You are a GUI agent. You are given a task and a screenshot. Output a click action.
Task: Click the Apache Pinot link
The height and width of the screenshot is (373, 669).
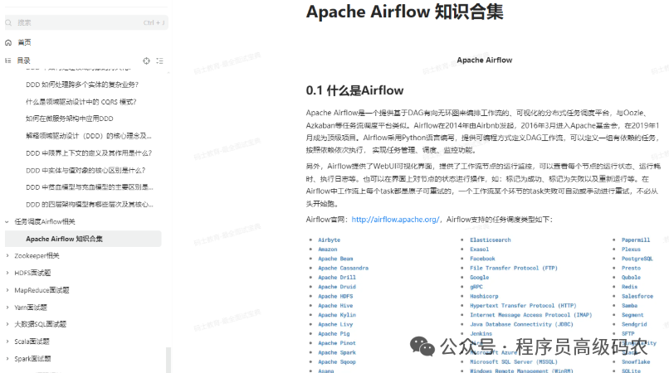pyautogui.click(x=337, y=343)
